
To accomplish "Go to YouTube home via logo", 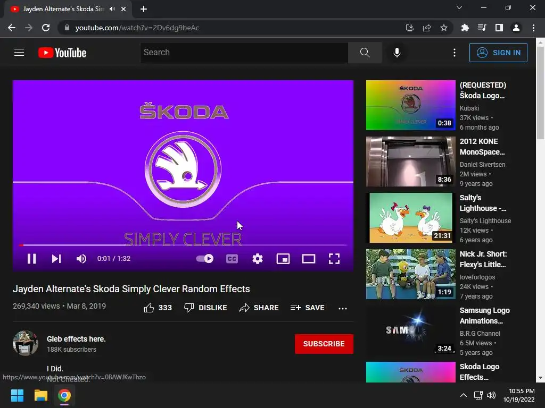I will (62, 53).
